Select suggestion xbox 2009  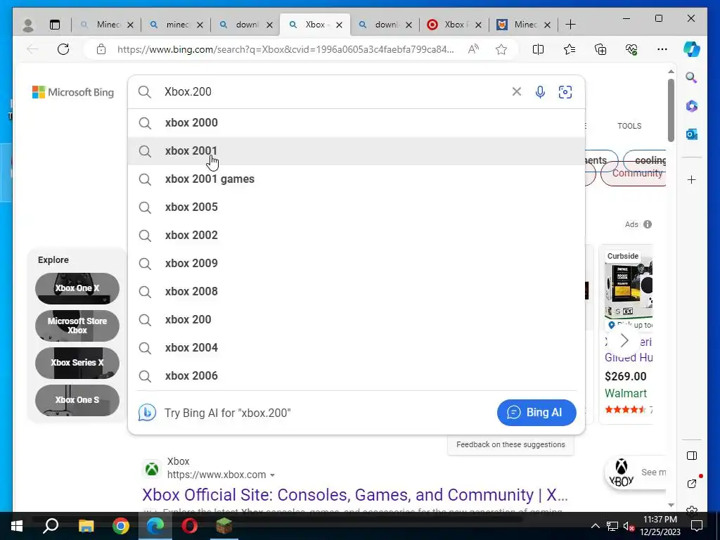[x=356, y=263]
